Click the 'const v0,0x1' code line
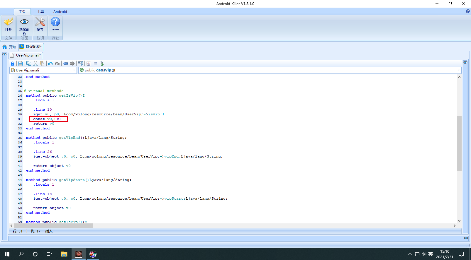This screenshot has height=260, width=471. [x=47, y=119]
